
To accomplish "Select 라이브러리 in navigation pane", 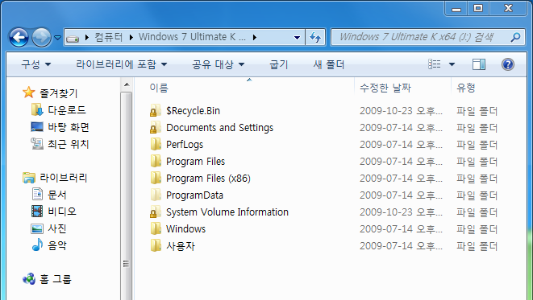I will pos(64,178).
